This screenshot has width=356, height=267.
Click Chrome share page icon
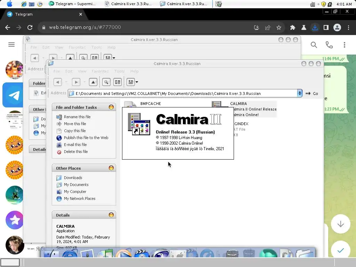[268, 27]
